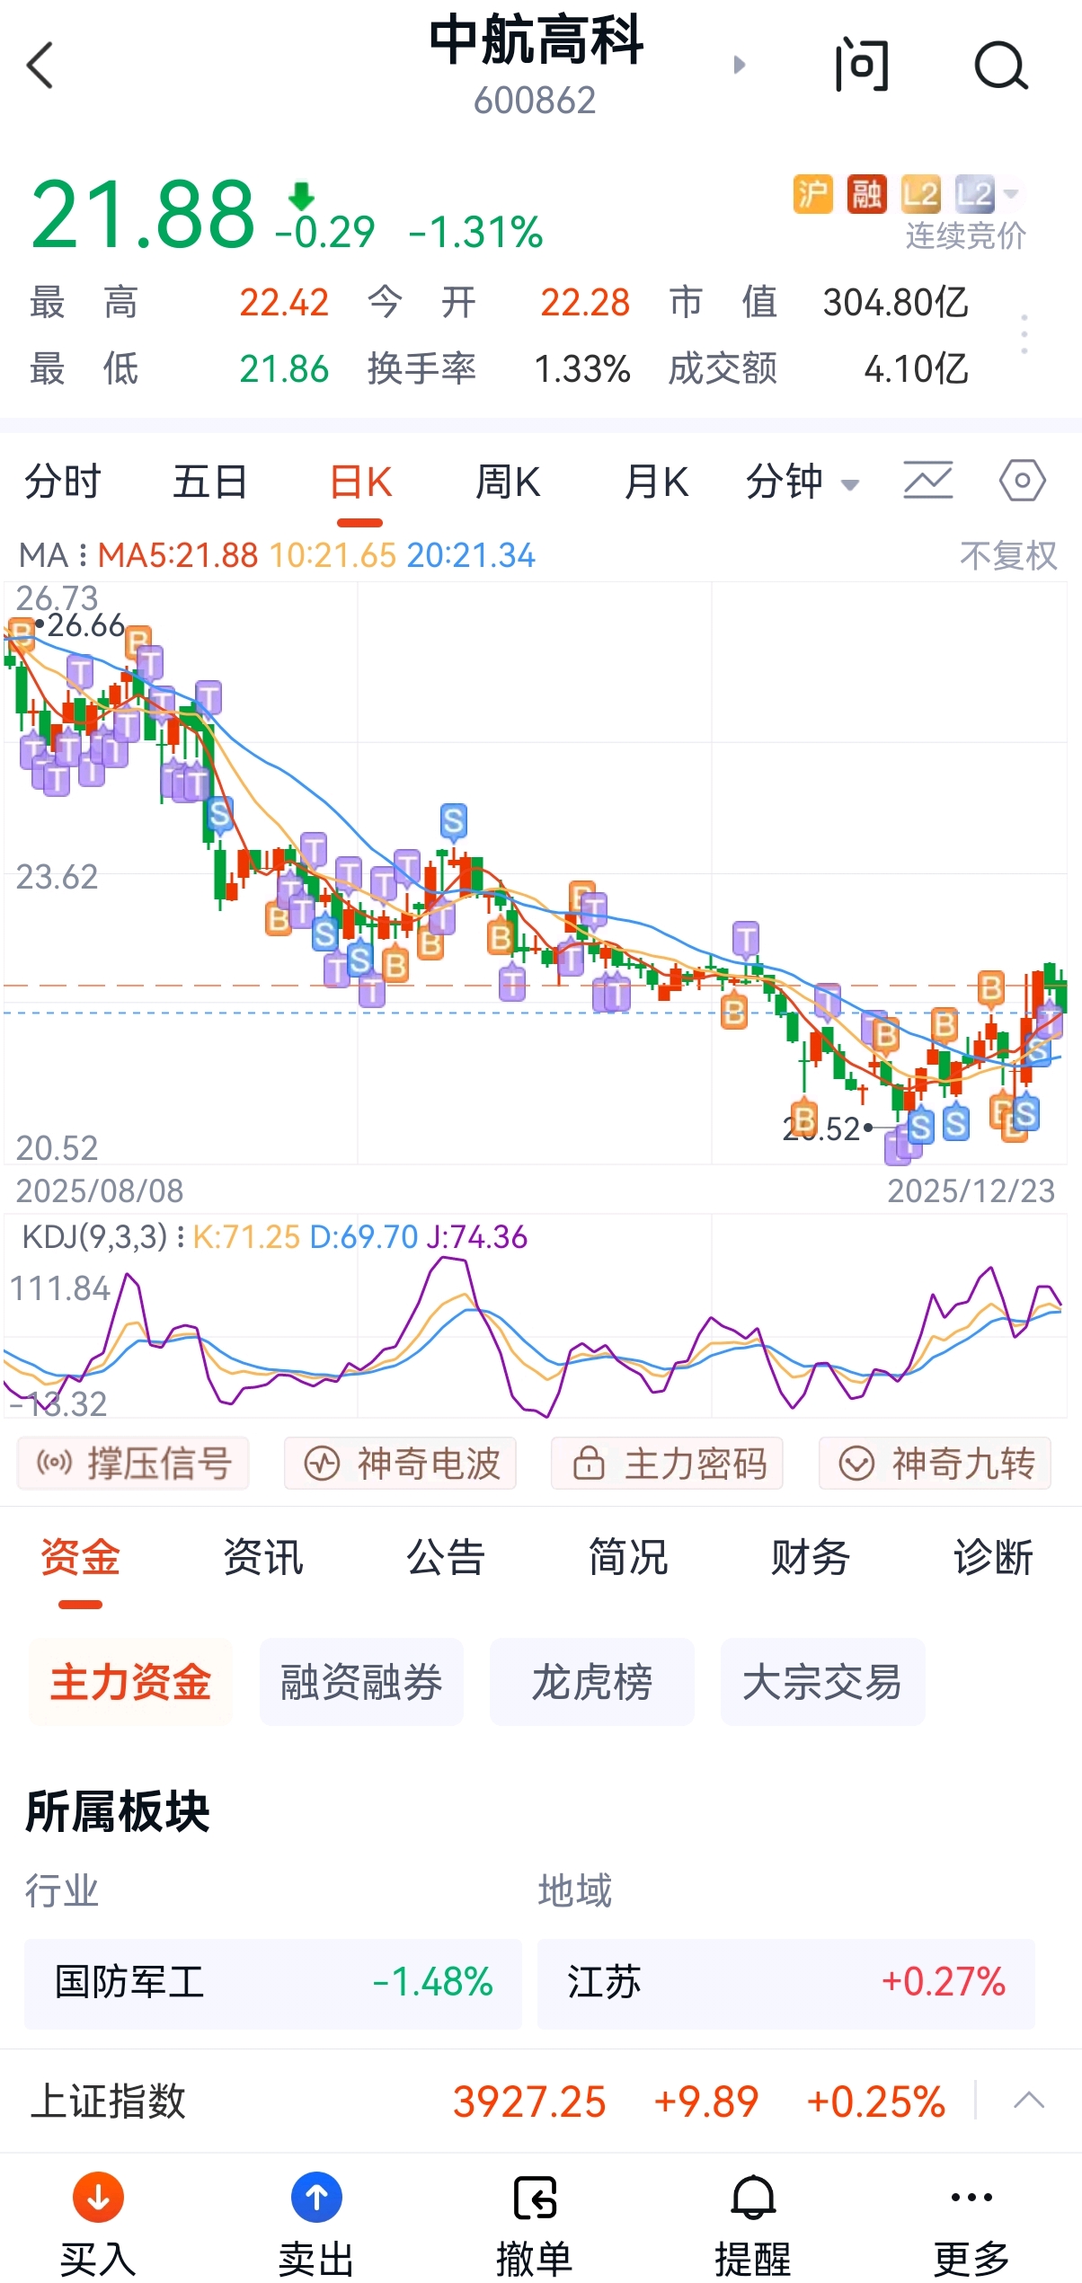Open the 资讯 news tab

coord(263,1558)
